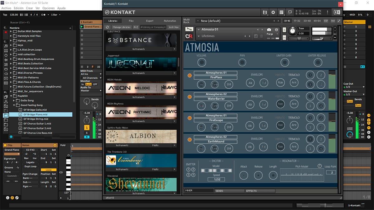
Task: Click the Pitch Model help question icon
Action: [319, 166]
